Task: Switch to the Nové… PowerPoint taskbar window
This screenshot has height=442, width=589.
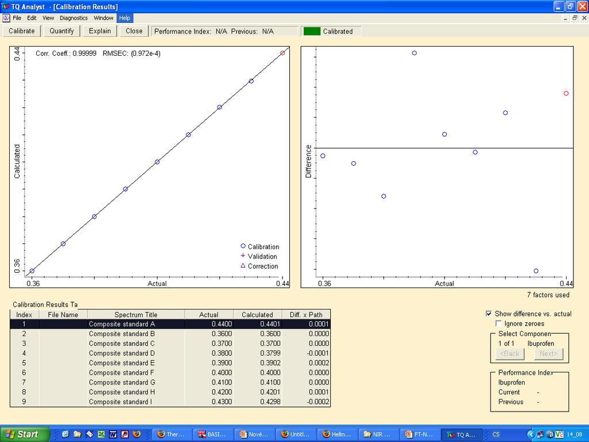Action: [x=254, y=434]
